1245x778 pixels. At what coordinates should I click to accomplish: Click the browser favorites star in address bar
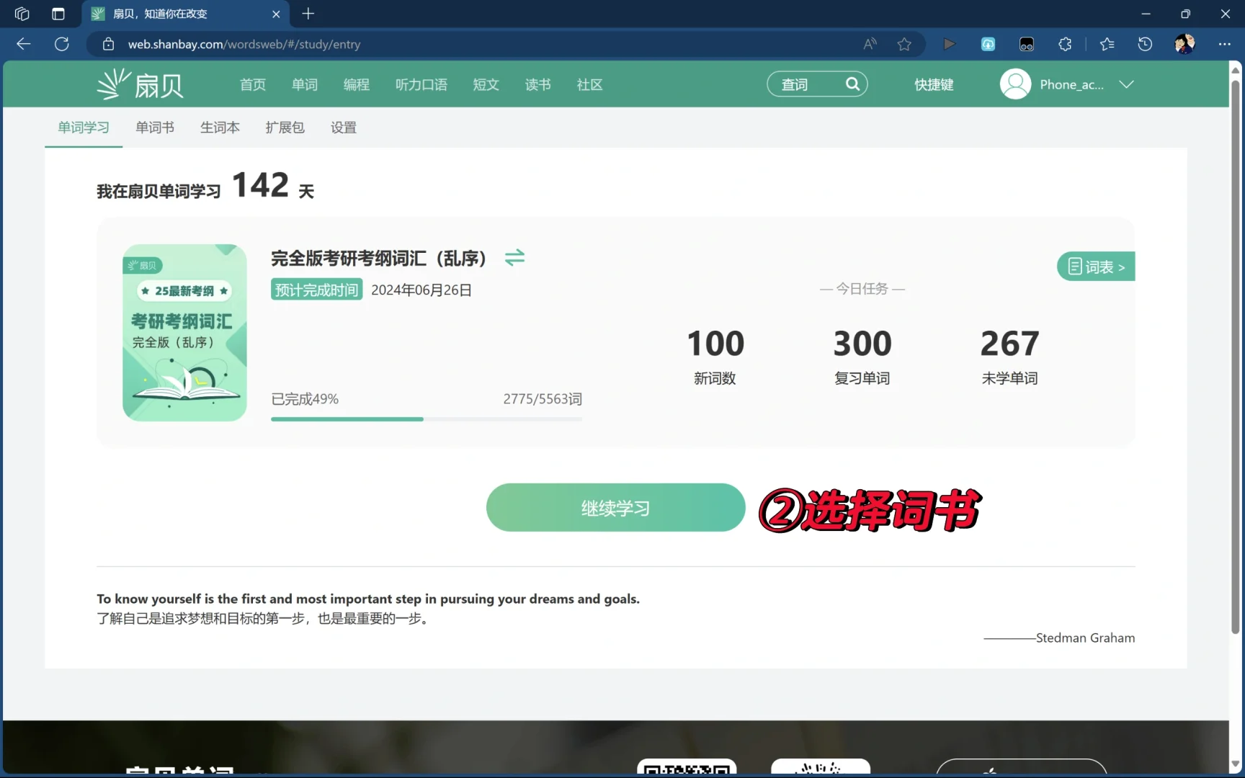pyautogui.click(x=904, y=44)
